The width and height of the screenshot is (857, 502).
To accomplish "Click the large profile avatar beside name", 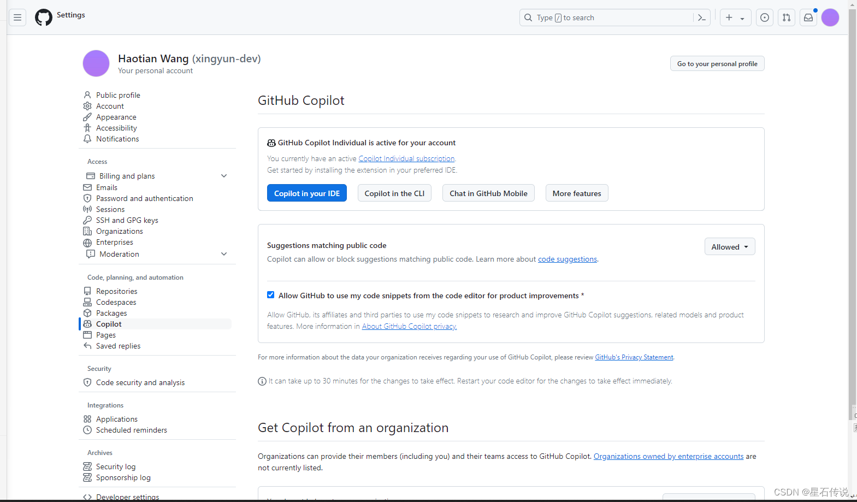I will point(96,63).
